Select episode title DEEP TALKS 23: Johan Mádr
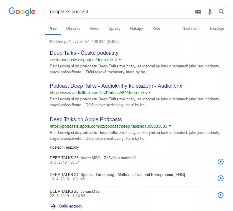Viewport: 233px width, 211px height. pyautogui.click(x=75, y=191)
